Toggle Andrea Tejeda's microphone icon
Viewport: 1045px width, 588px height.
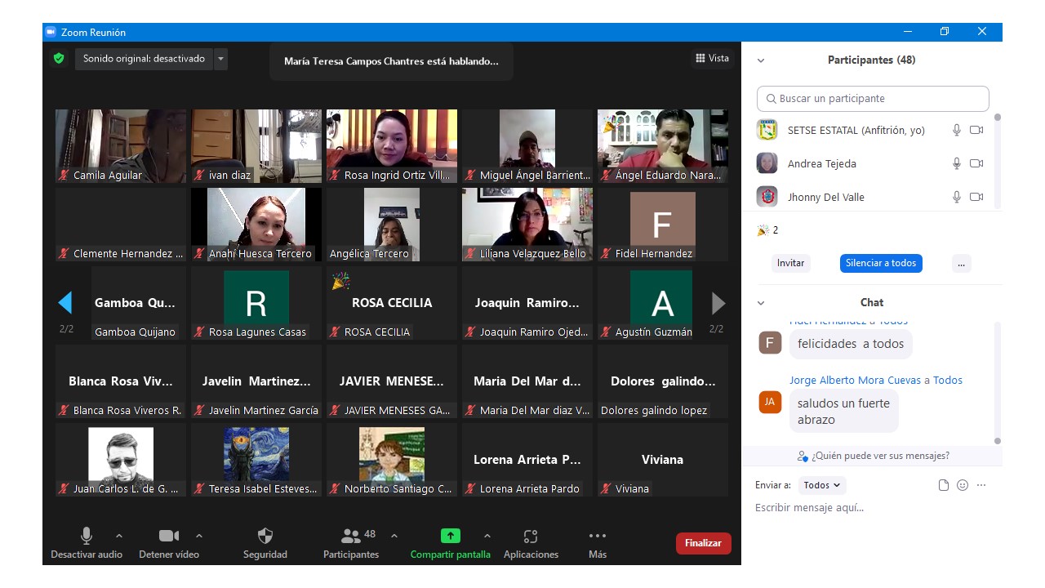coord(957,163)
